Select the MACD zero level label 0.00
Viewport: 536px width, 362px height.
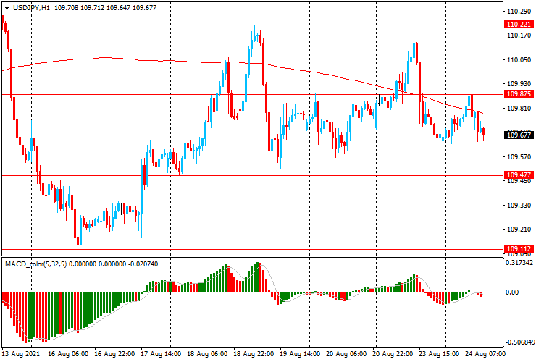511,292
